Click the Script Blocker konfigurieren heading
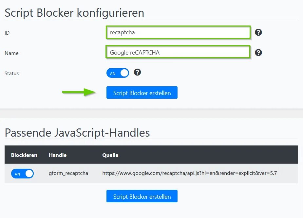The image size is (303, 218). (74, 13)
